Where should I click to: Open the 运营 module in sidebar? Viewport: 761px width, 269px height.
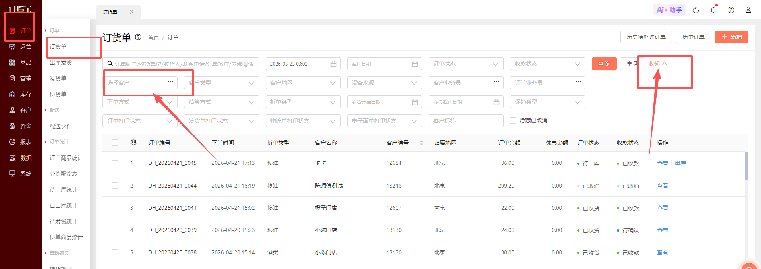tap(21, 46)
